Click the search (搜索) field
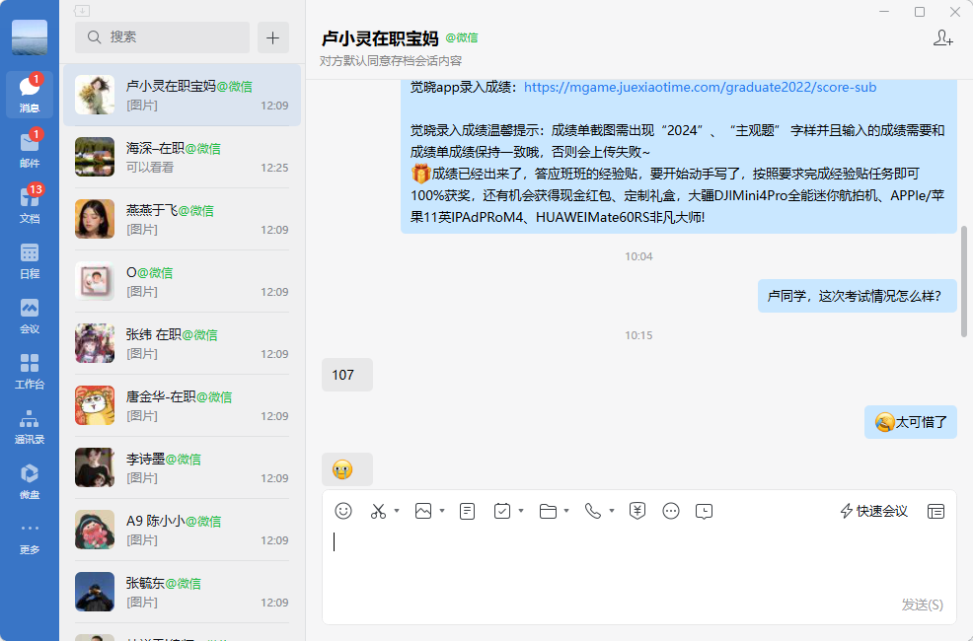Viewport: 973px width, 641px height. (162, 37)
